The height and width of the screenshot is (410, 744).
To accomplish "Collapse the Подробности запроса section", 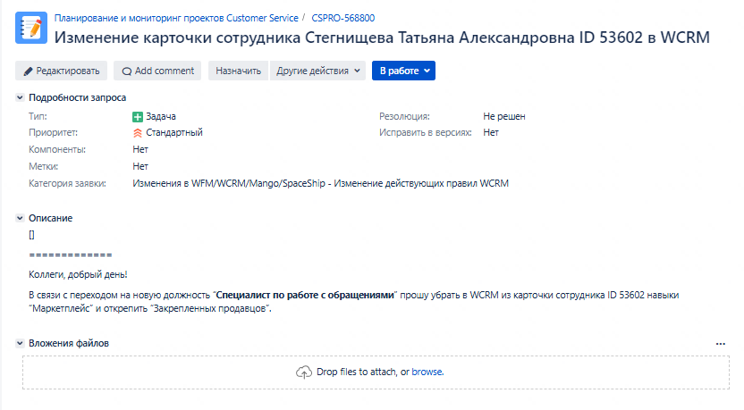I will [x=20, y=97].
